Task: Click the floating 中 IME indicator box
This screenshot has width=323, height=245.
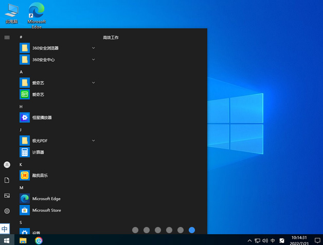Action: point(5,229)
